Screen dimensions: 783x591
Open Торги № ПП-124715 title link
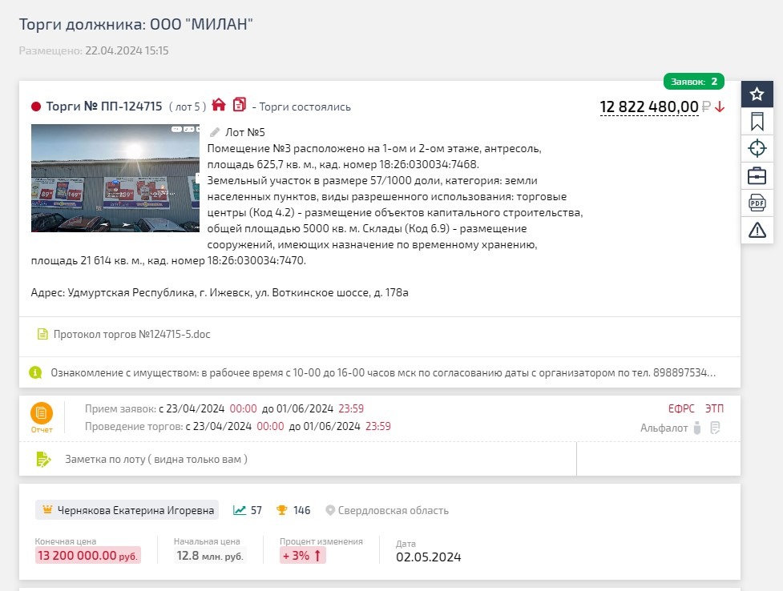(x=104, y=107)
